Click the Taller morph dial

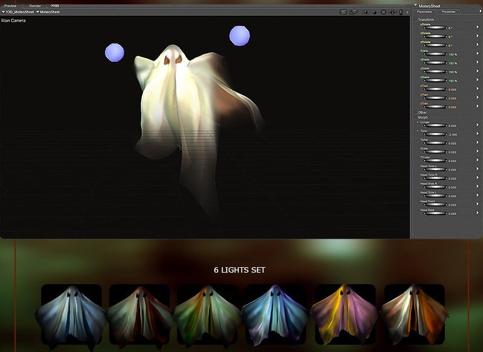click(x=435, y=143)
